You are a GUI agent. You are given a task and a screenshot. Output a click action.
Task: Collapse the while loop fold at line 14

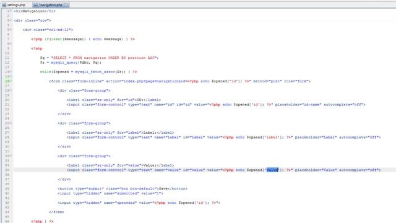(11, 72)
